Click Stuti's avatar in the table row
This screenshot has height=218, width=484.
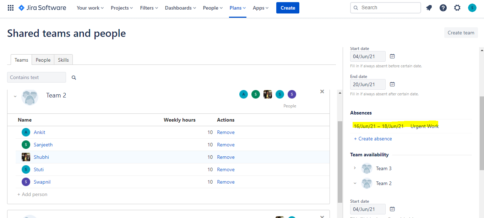pyautogui.click(x=26, y=169)
